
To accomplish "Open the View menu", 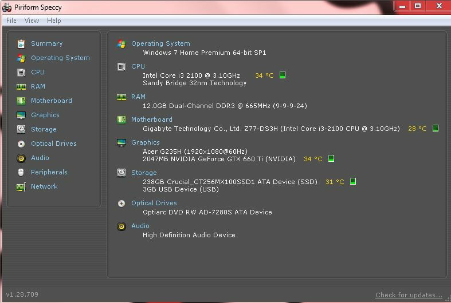I will 32,21.
